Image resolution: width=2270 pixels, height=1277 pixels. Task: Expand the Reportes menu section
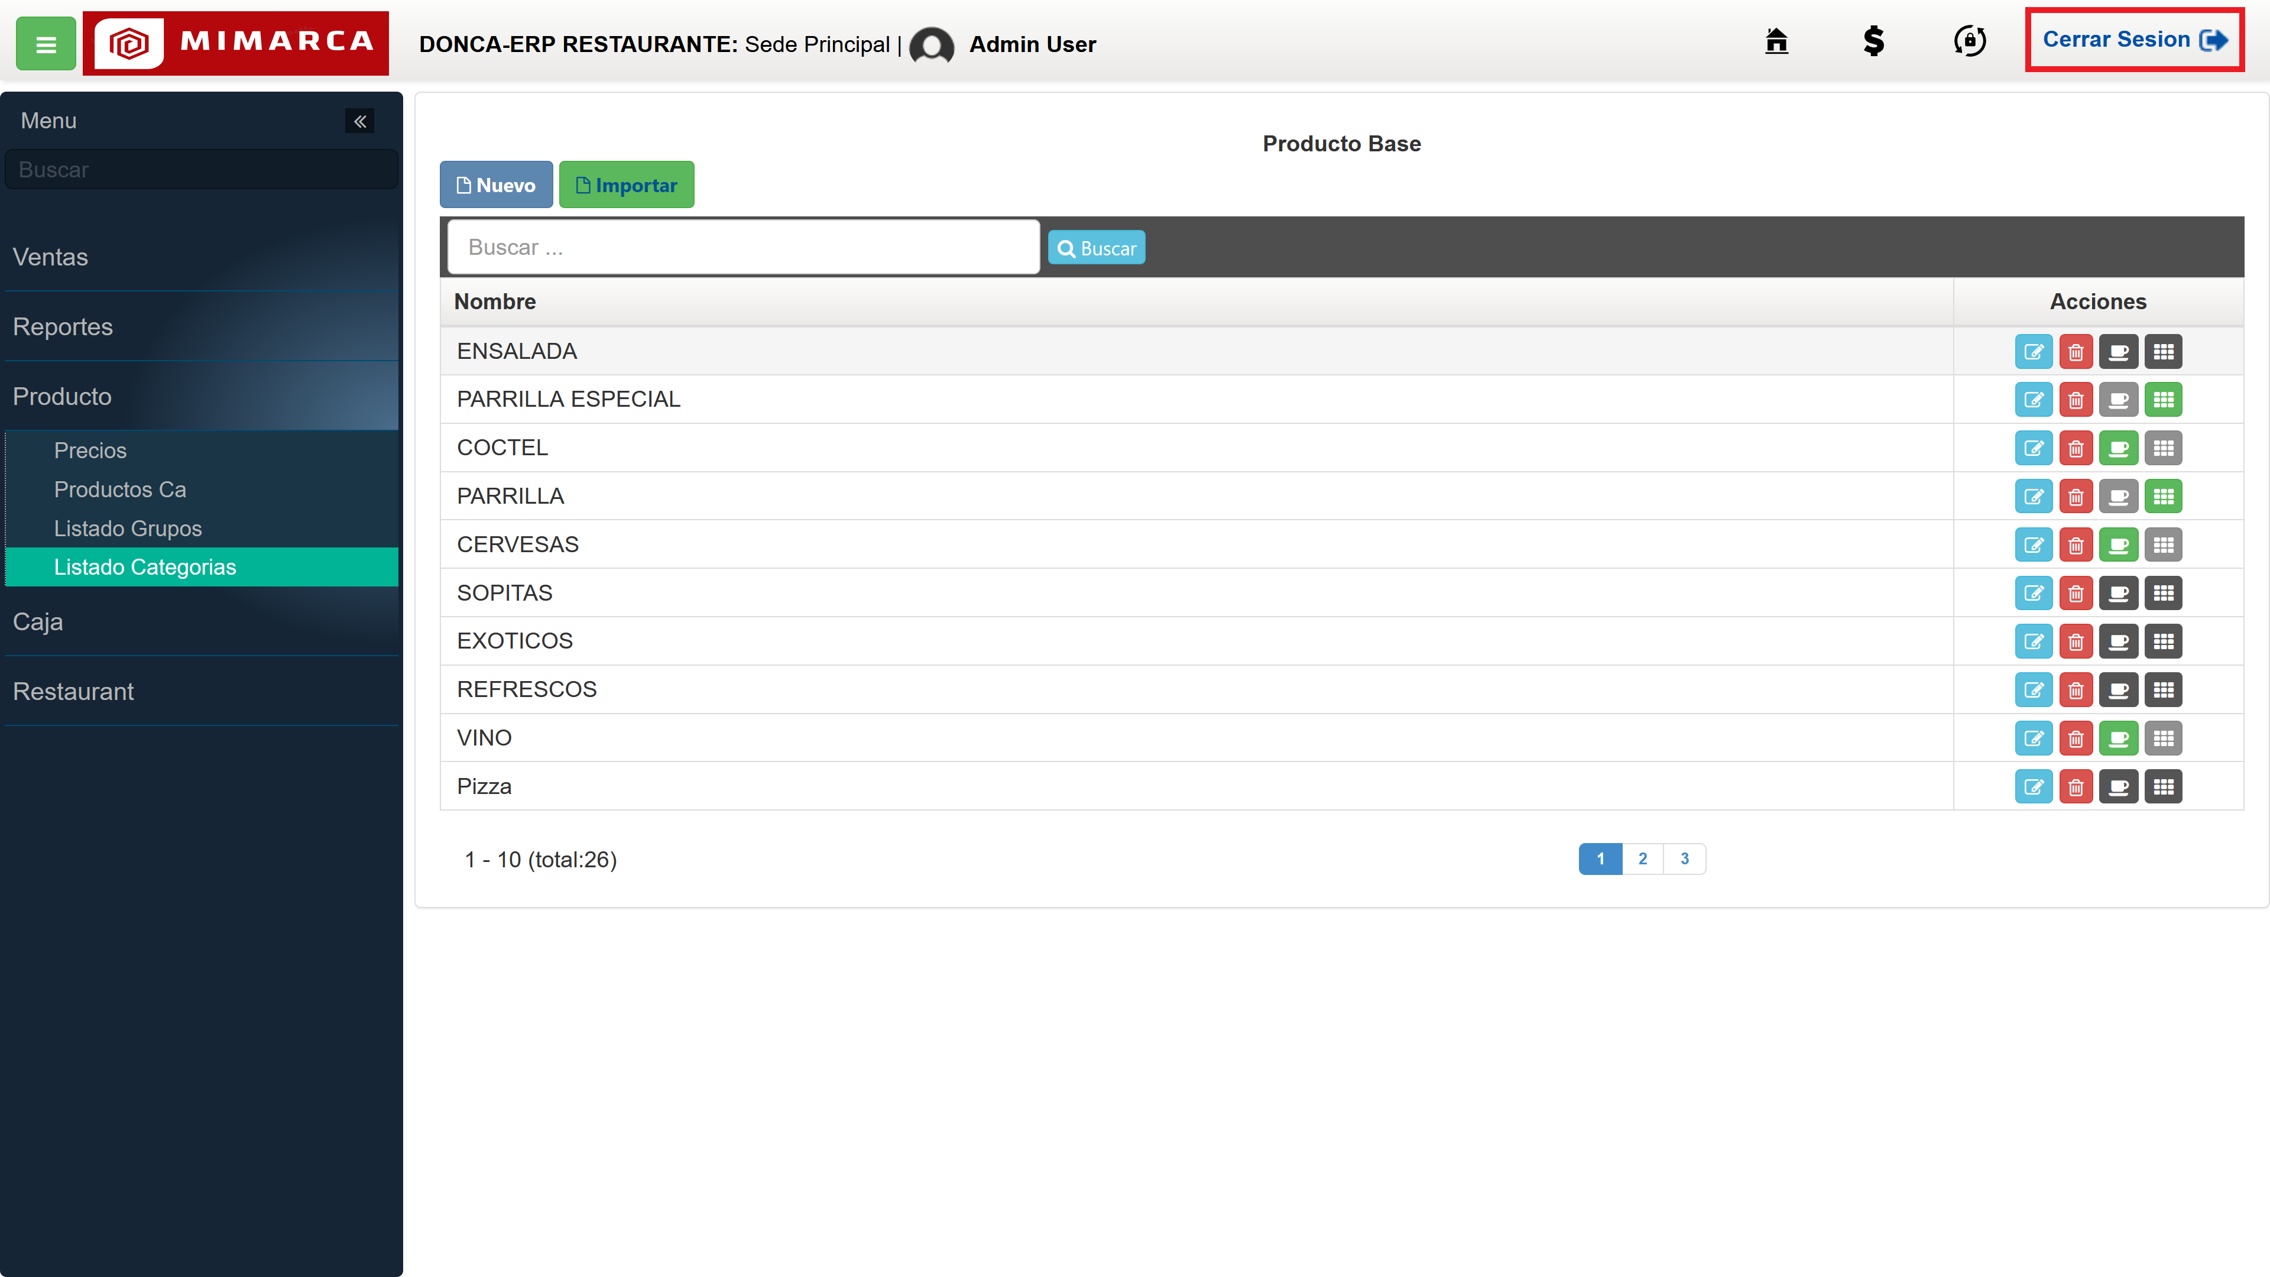[x=202, y=327]
